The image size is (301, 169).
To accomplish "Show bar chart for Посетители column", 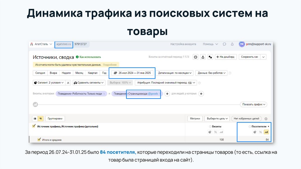I will 266,132.
